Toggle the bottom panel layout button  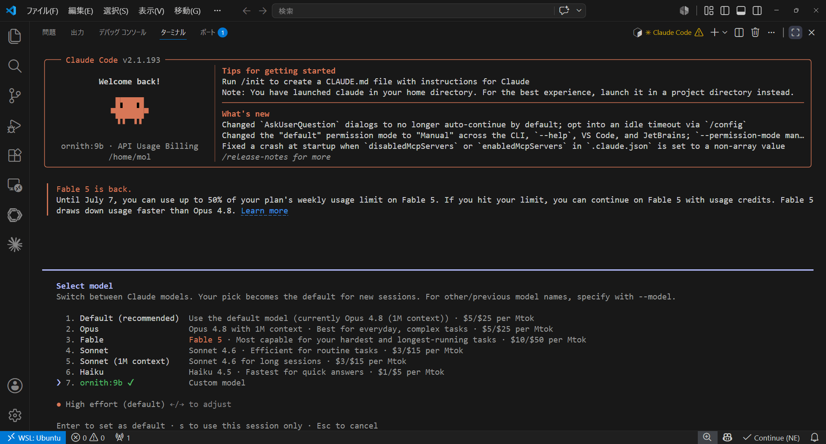[x=741, y=11]
